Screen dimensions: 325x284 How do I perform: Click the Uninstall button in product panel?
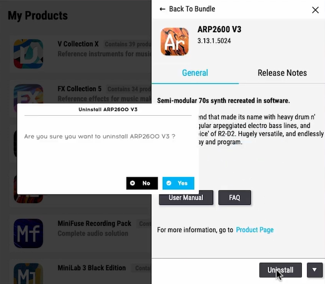pyautogui.click(x=281, y=270)
